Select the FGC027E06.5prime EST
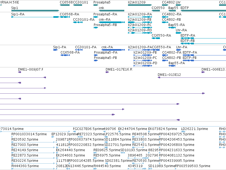Image resolution: width=226 pixels, height=170 pixels. click(74, 132)
